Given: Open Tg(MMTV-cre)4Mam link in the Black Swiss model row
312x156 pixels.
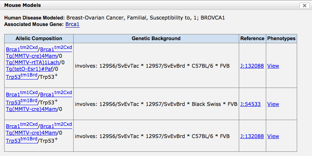Looking at the screenshot, I should 31,109.
